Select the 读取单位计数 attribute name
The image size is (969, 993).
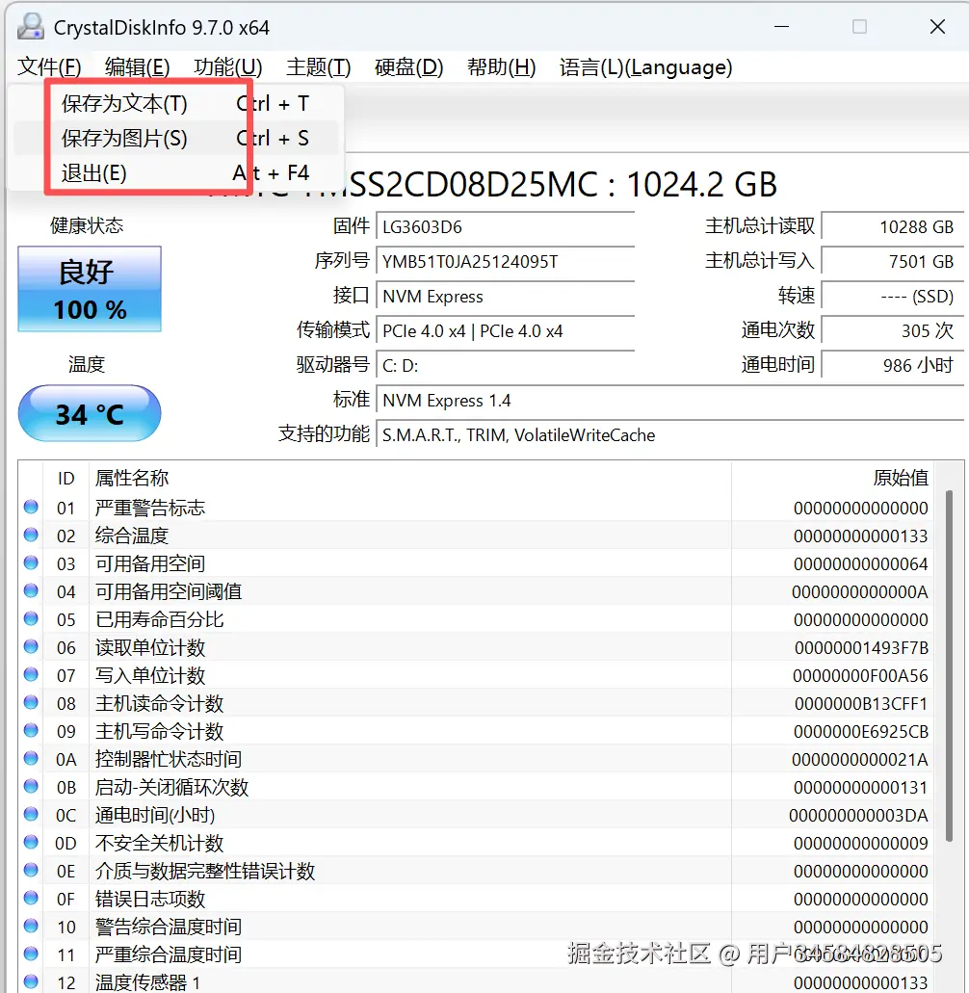(150, 648)
